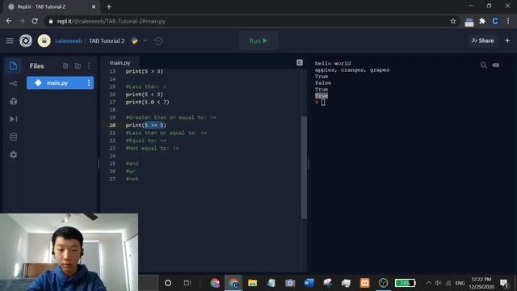Show hidden system tray icons
The image size is (517, 291).
point(428,283)
